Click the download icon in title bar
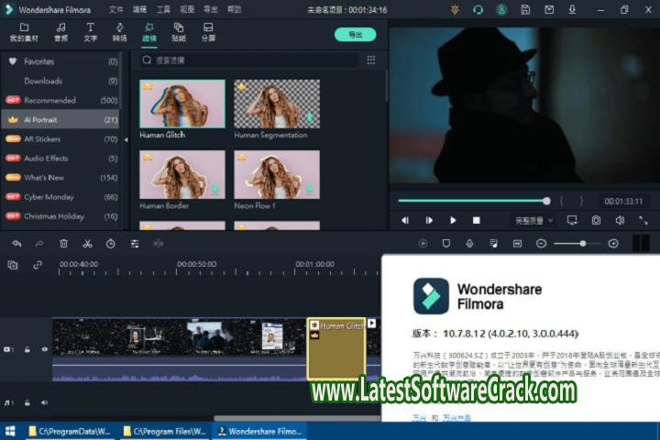Image resolution: width=660 pixels, height=440 pixels. pyautogui.click(x=572, y=10)
